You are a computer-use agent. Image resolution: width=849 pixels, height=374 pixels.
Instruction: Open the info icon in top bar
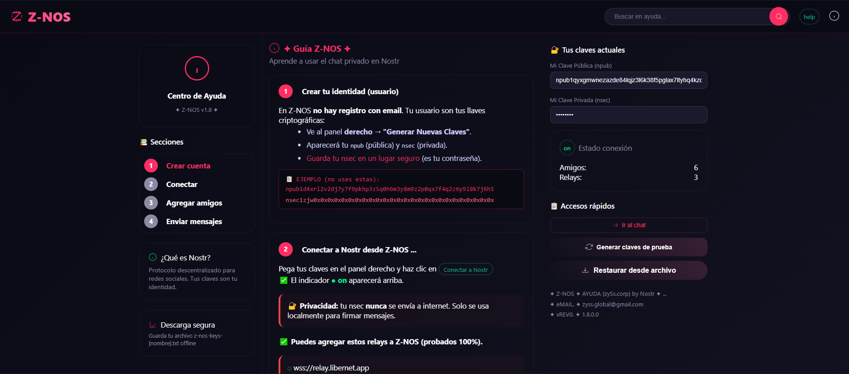[x=834, y=16]
